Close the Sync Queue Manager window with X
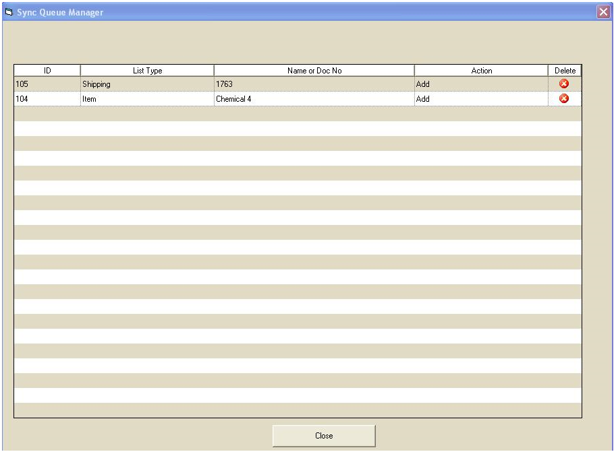This screenshot has width=616, height=454. coord(603,11)
